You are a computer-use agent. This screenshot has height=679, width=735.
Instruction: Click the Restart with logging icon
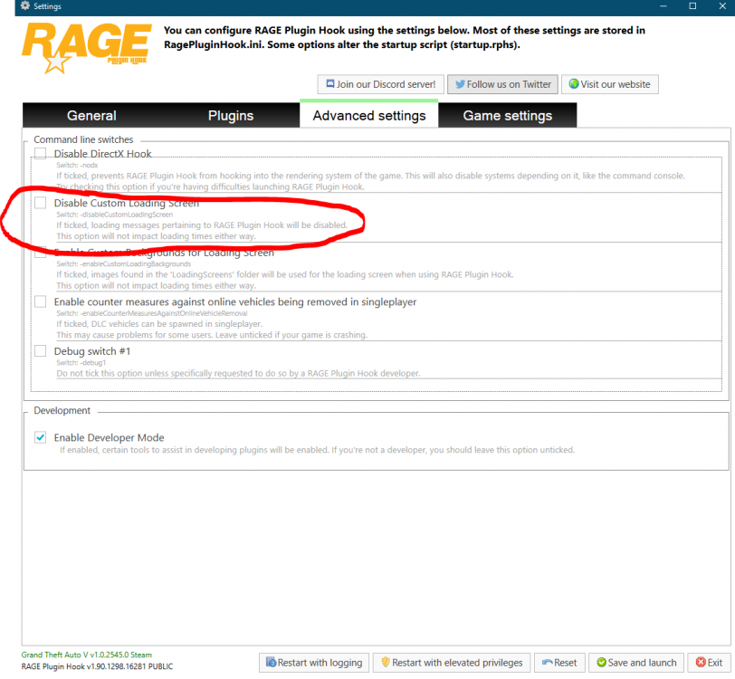pyautogui.click(x=271, y=662)
